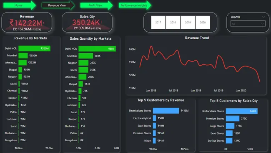The height and width of the screenshot is (153, 271).
Task: Select Electricalsara Stores revenue bar
Action: coord(166,111)
